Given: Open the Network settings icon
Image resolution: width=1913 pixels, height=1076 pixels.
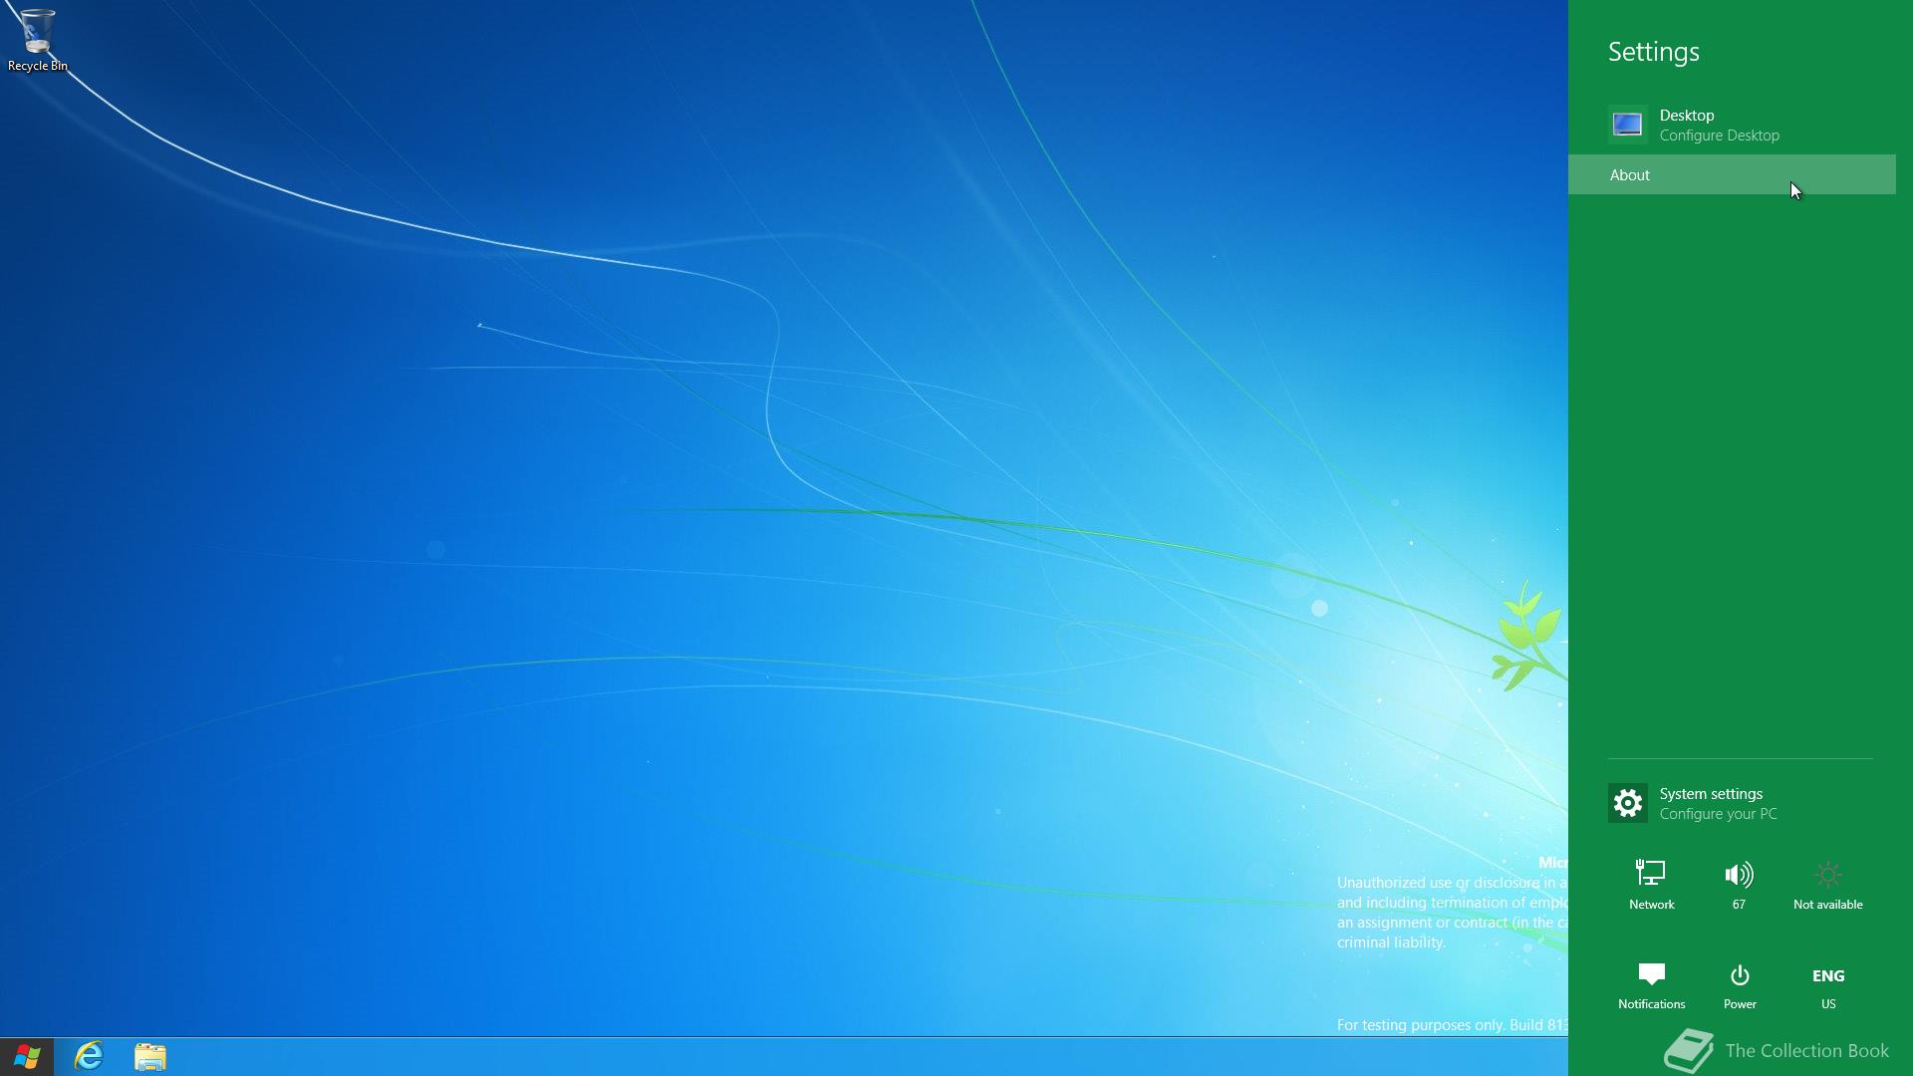Looking at the screenshot, I should click(x=1650, y=875).
